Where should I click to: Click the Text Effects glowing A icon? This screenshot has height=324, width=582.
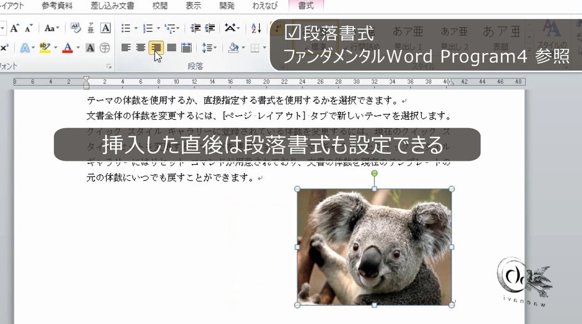click(24, 48)
